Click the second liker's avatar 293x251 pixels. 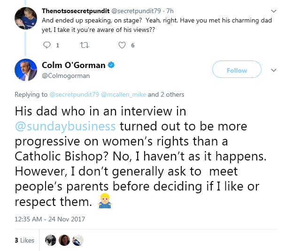tap(64, 240)
